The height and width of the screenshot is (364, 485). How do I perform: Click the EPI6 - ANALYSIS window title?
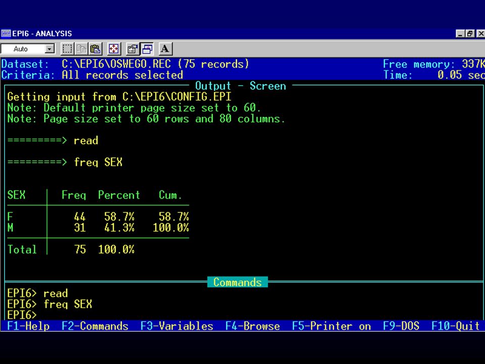[x=42, y=33]
